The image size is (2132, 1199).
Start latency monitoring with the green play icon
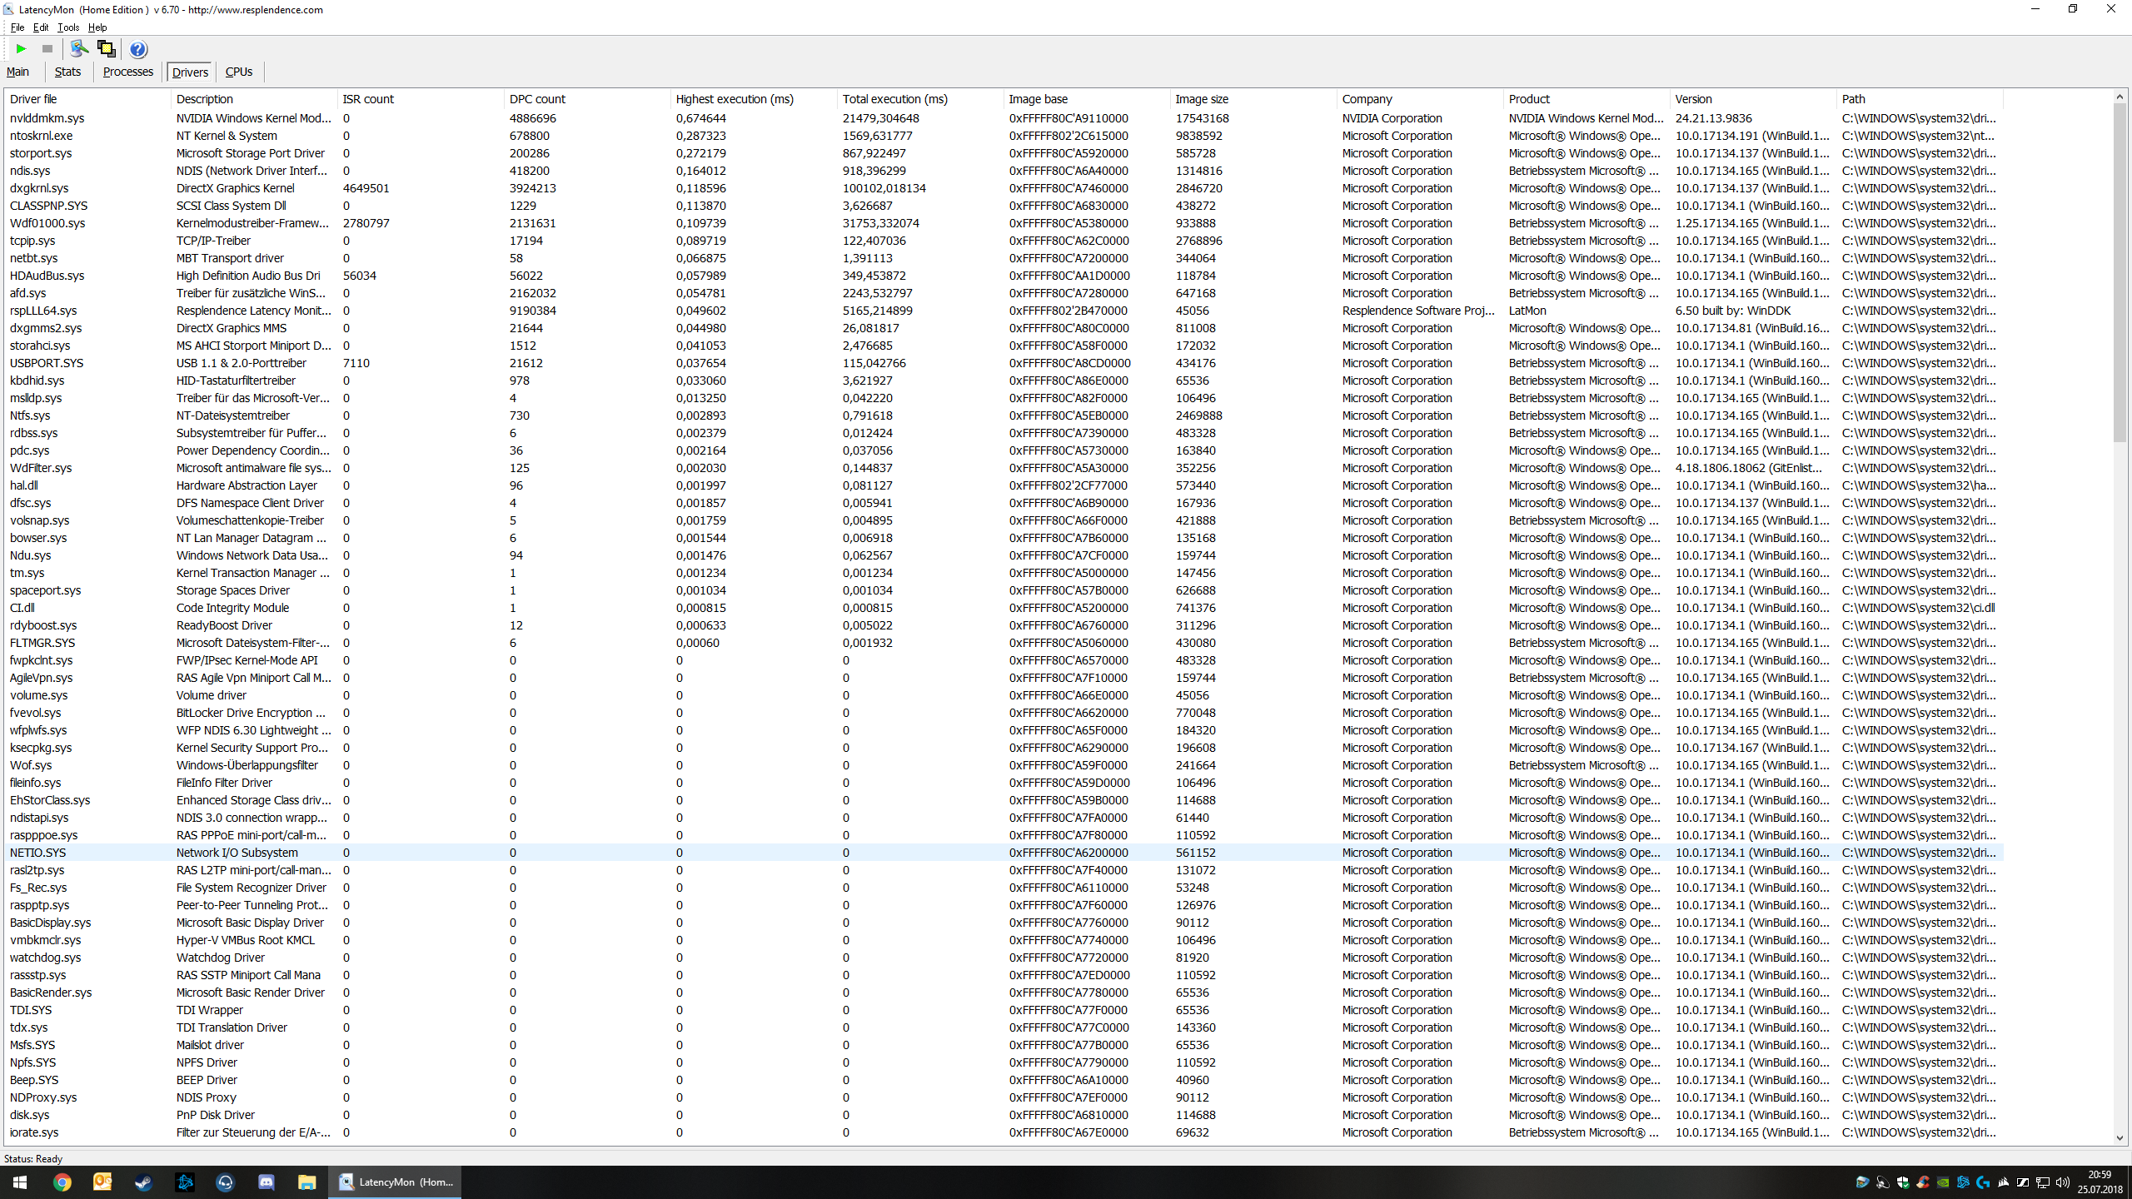tap(21, 48)
